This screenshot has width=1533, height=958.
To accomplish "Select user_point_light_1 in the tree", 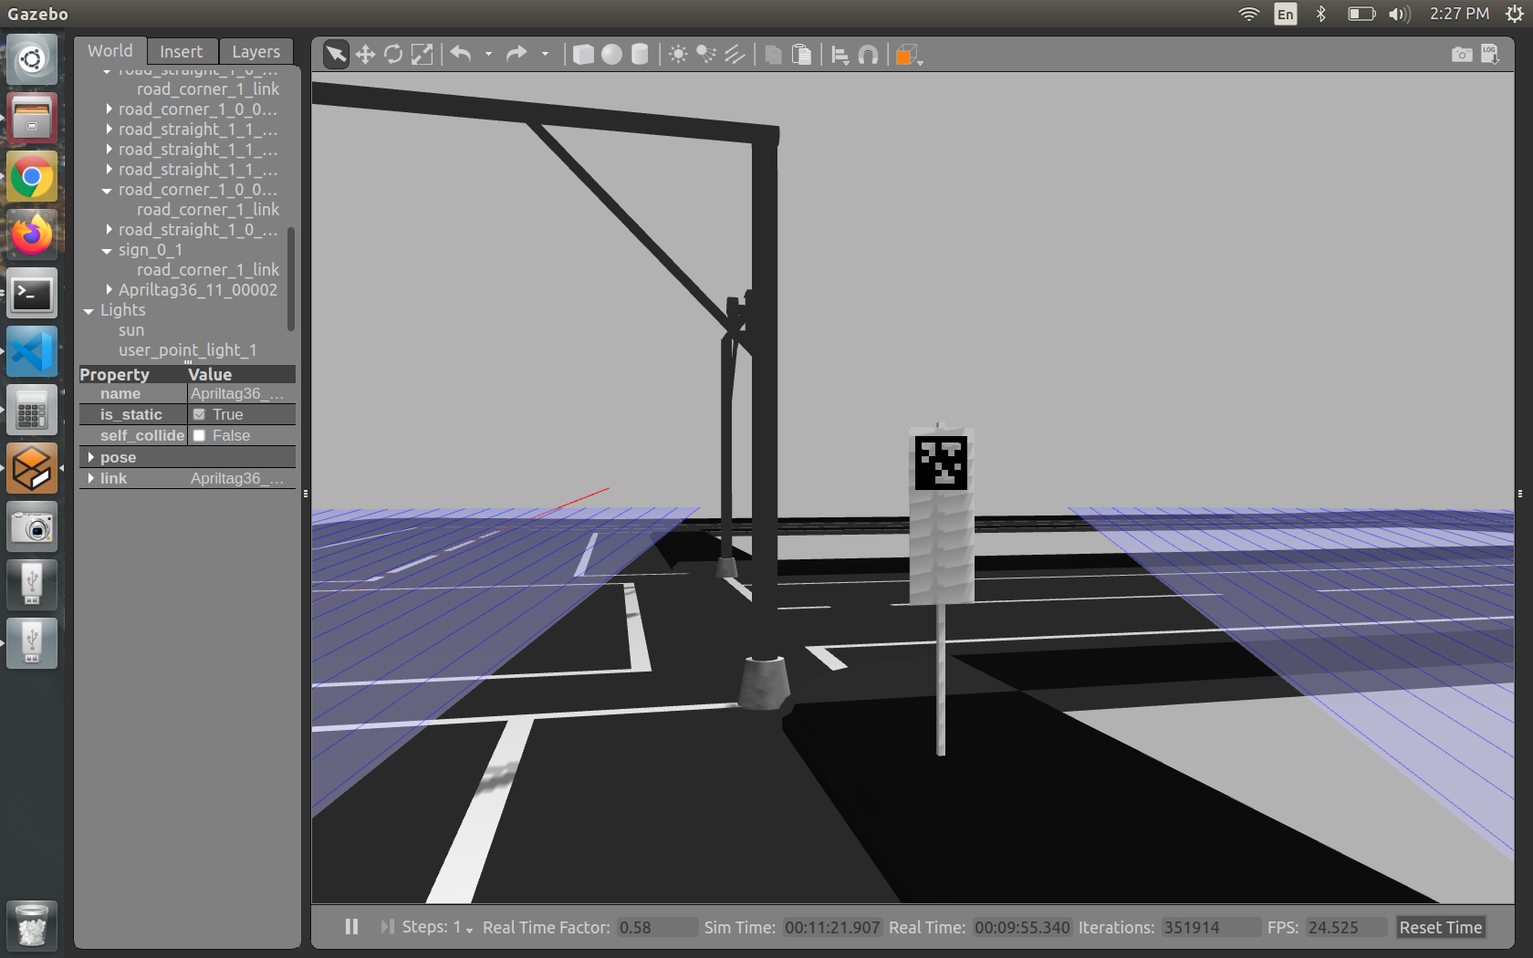I will click(188, 350).
